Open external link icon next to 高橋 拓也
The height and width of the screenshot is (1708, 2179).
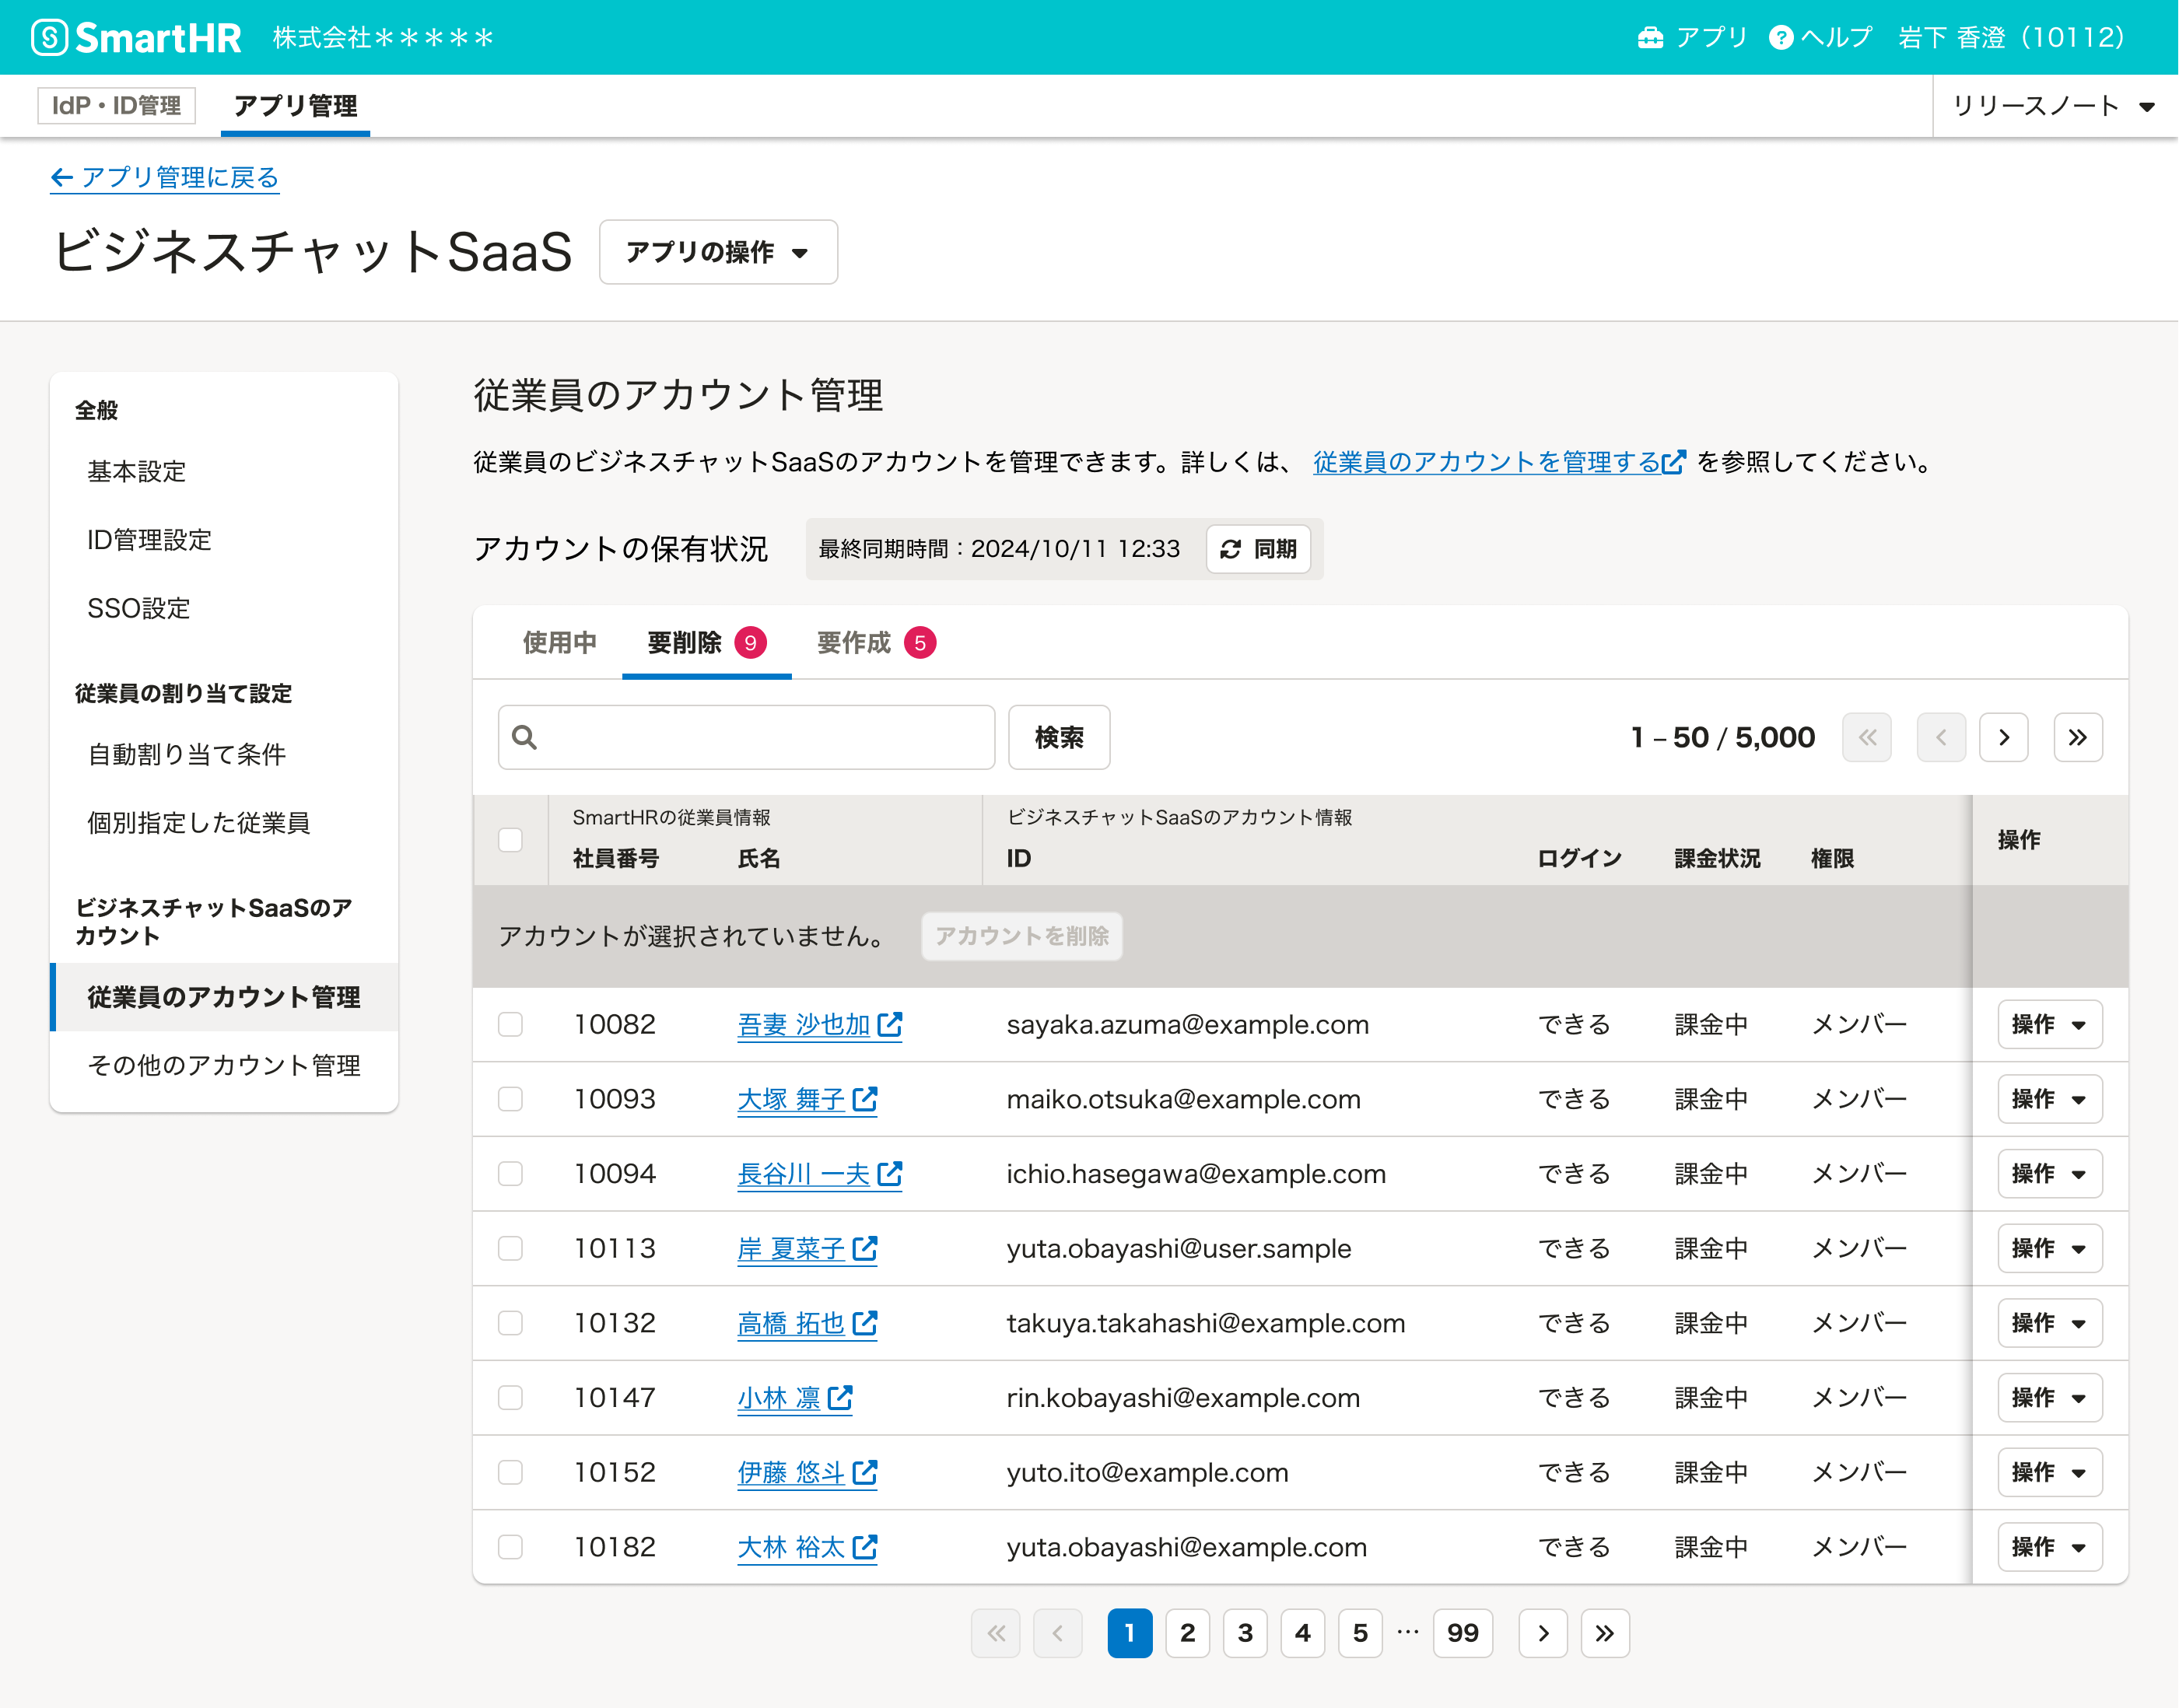pos(865,1323)
